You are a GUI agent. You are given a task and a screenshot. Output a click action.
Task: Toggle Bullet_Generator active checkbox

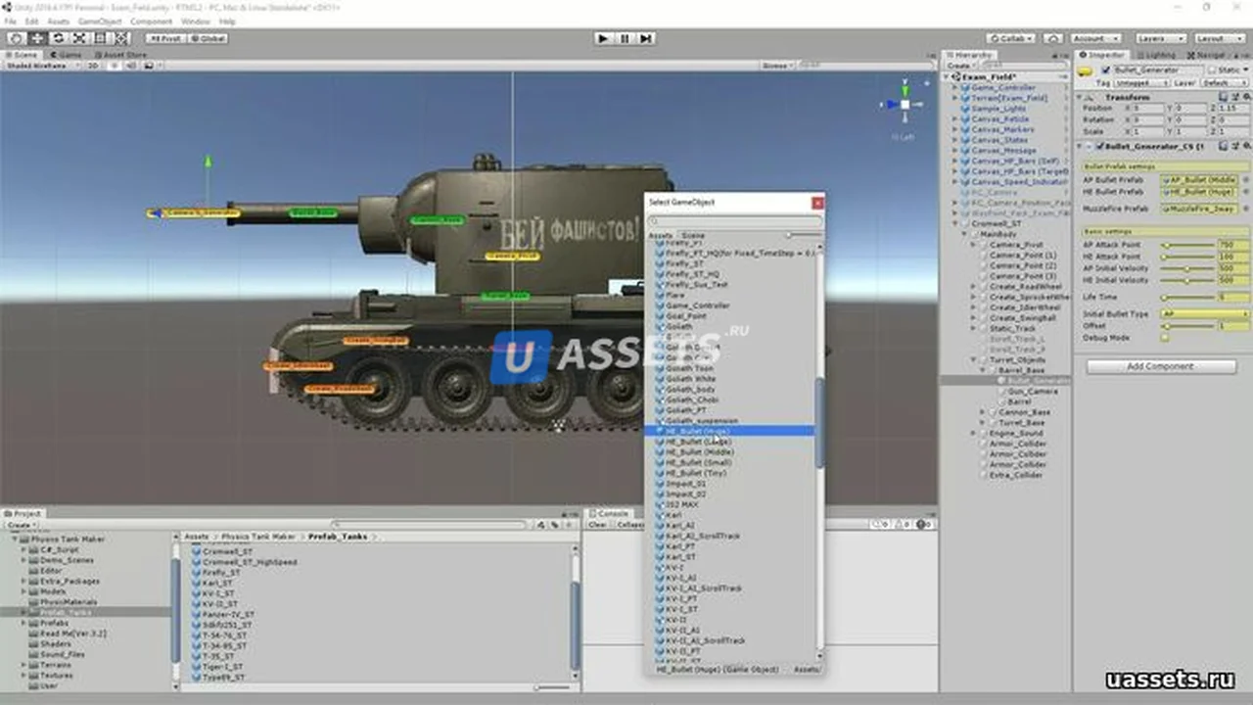(1106, 70)
